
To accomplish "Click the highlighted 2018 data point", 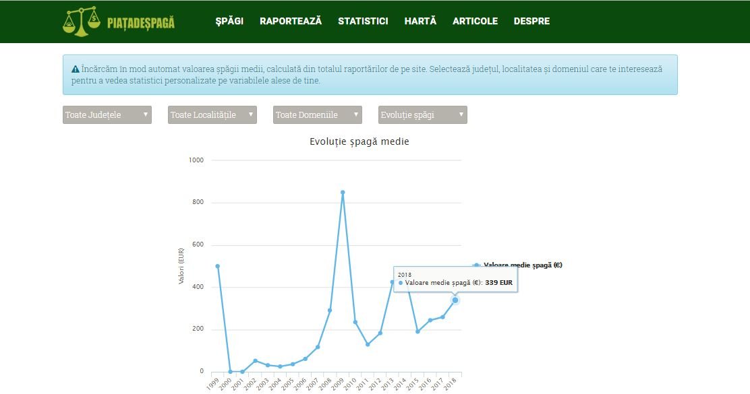I will [456, 300].
